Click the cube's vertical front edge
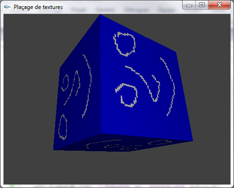The width and height of the screenshot is (234, 188). tap(100, 74)
